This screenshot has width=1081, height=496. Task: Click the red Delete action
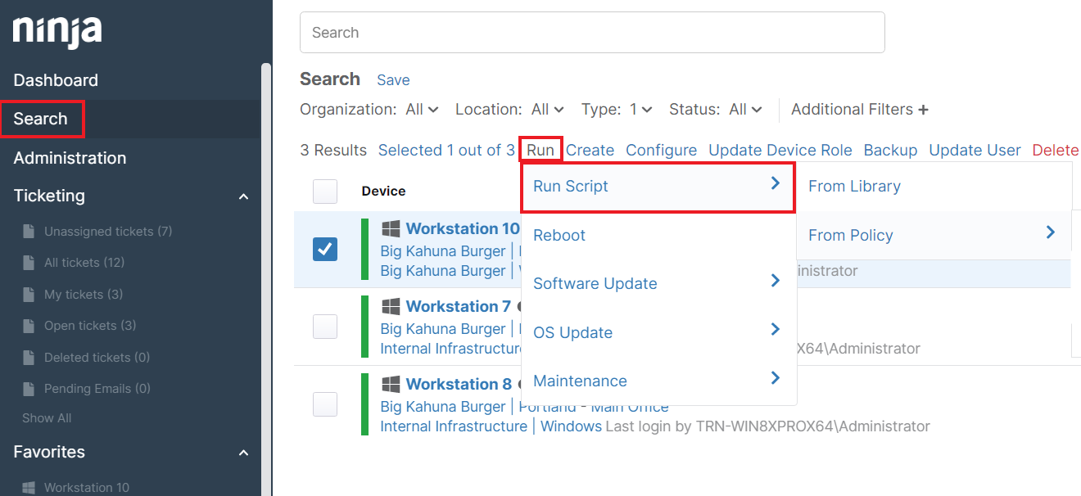(x=1055, y=150)
